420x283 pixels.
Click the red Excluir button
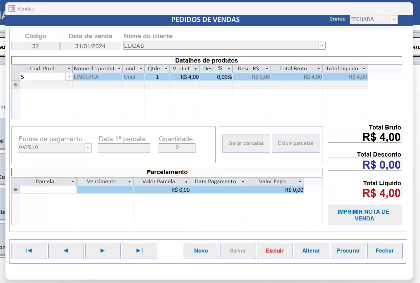275,251
